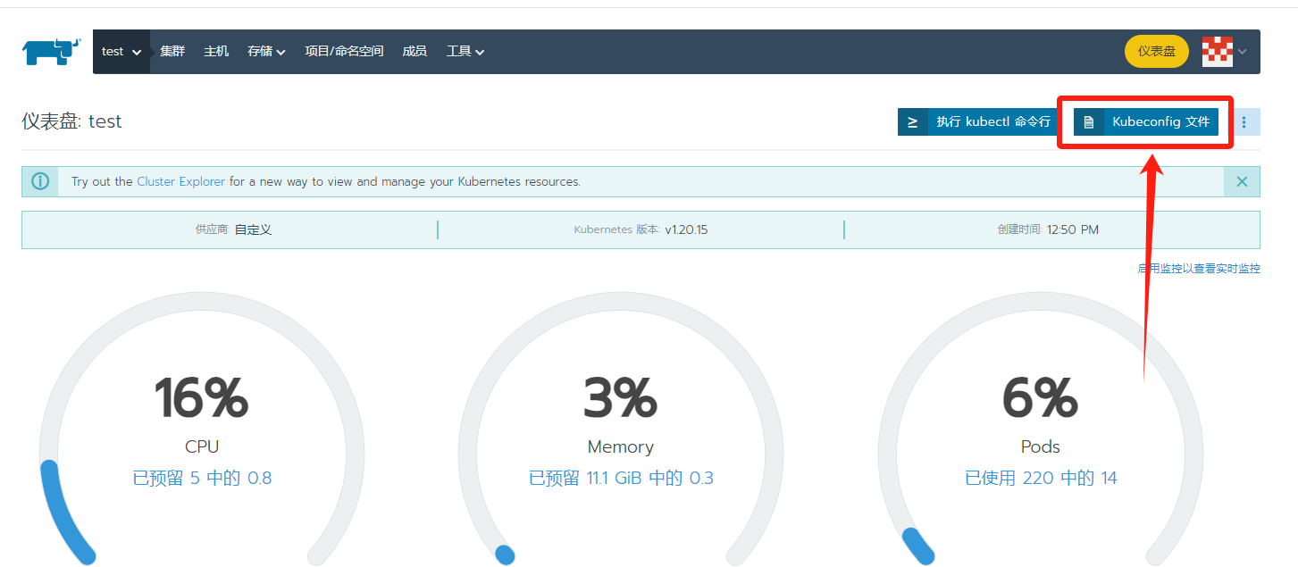The width and height of the screenshot is (1298, 567).
Task: Click the 执行 kubectl 命令行 button
Action: [992, 122]
